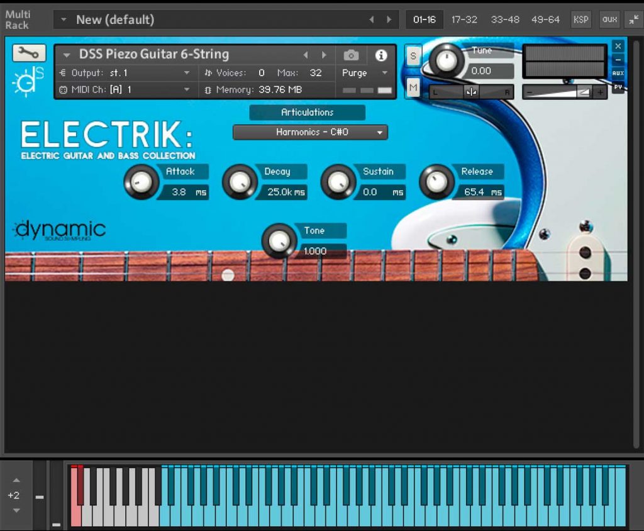
Task: Switch to instrument page 01-16
Action: click(425, 20)
